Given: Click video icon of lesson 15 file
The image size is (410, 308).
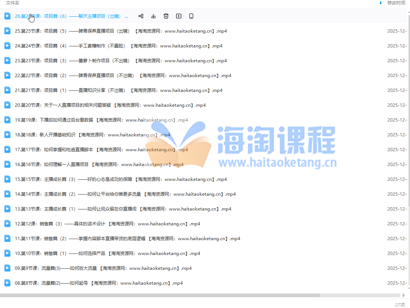Looking at the screenshot, I should coord(7,179).
